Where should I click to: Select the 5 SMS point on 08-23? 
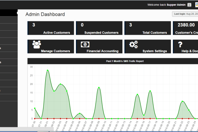(189, 110)
